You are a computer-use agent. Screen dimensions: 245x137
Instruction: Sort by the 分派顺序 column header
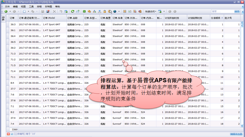[x=217, y=18]
